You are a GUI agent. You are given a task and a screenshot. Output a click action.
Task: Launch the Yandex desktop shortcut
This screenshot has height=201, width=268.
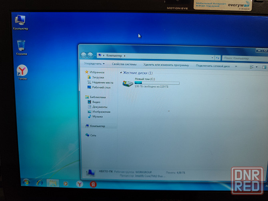coord(22,71)
